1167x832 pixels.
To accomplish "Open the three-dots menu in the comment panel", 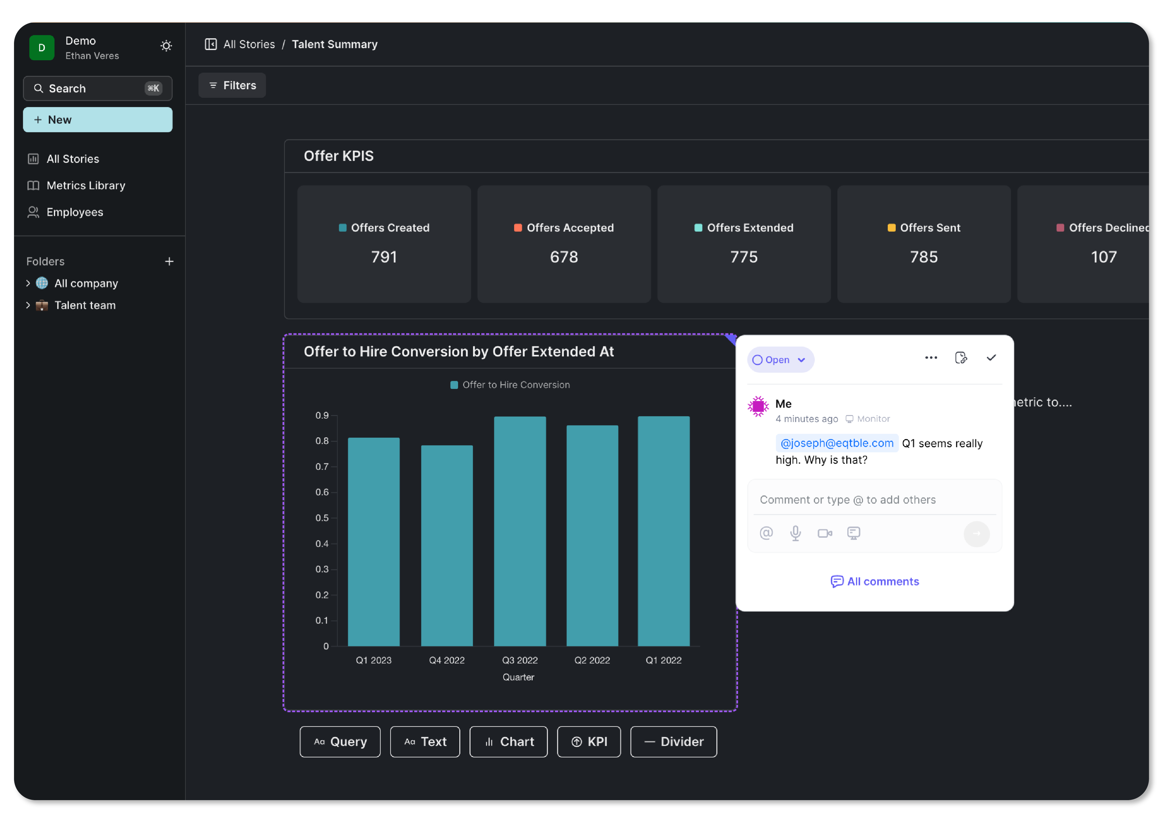I will click(931, 358).
